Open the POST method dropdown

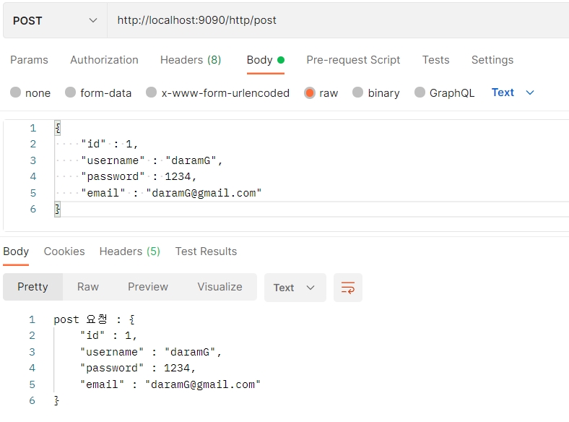click(55, 20)
